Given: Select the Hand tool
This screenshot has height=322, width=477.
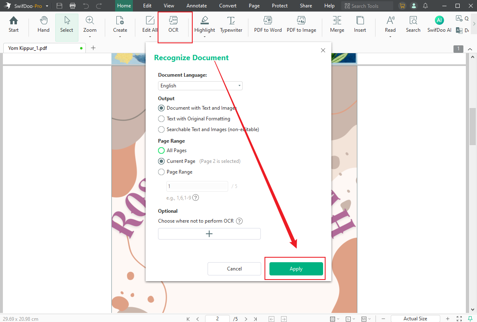Looking at the screenshot, I should point(43,24).
